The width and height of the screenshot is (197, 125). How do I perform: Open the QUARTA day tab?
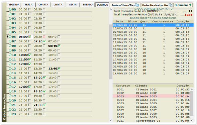pos(43,5)
